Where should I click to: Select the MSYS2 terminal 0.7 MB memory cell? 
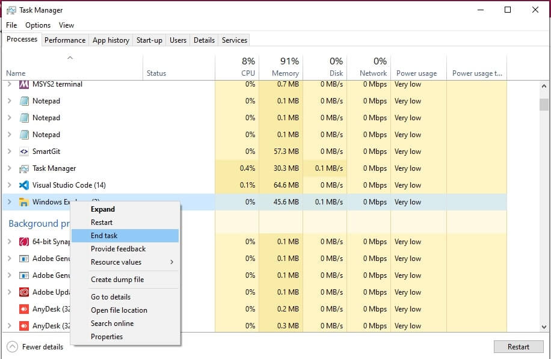(281, 84)
